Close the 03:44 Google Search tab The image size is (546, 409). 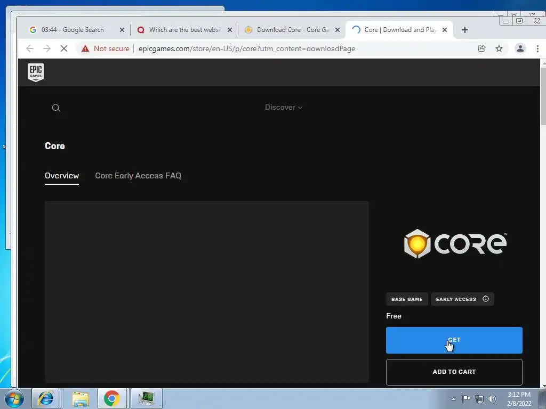click(x=122, y=30)
